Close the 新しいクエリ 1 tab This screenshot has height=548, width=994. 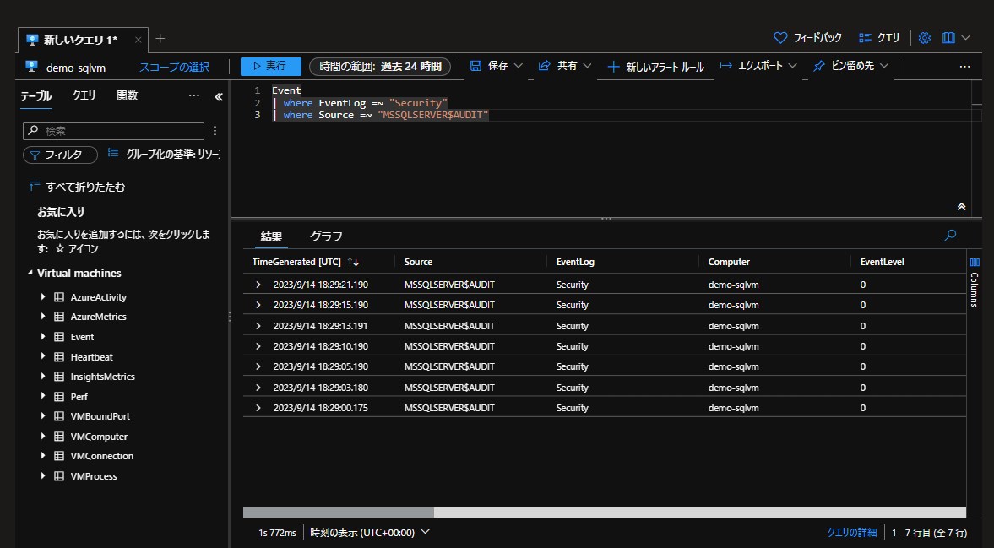click(x=138, y=40)
